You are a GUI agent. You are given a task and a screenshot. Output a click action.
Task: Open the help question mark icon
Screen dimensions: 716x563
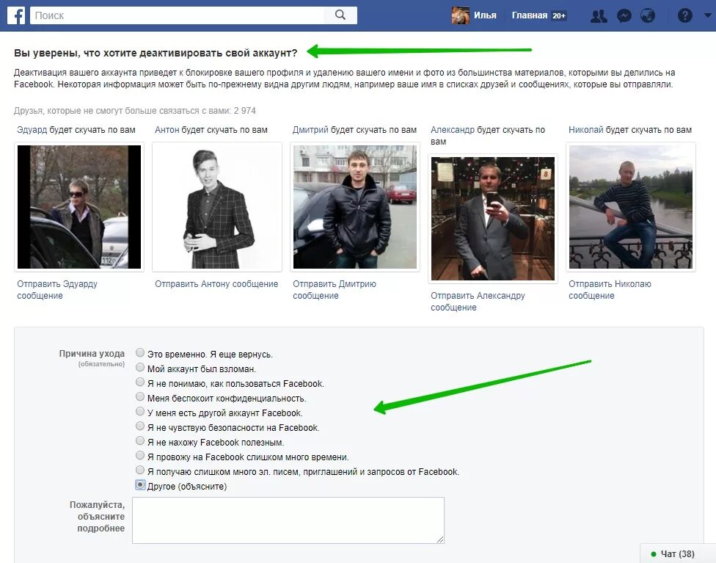tap(684, 15)
